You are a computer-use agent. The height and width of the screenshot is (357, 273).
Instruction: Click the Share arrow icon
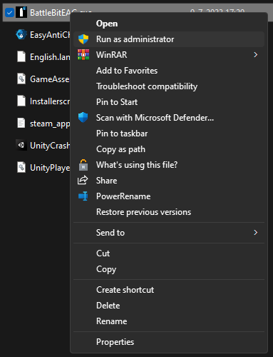click(x=83, y=180)
